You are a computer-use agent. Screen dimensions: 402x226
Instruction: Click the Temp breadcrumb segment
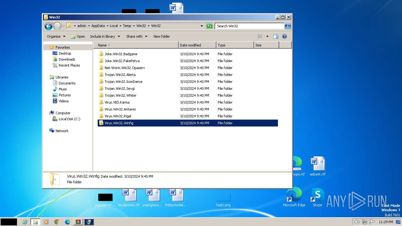click(127, 26)
